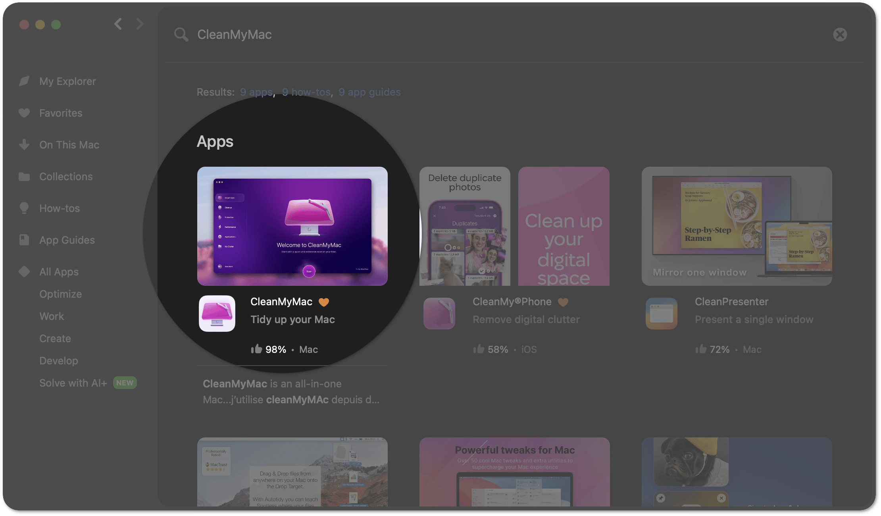Image resolution: width=881 pixels, height=516 pixels.
Task: Click the Tidy up your Mac subtitle
Action: pos(292,320)
